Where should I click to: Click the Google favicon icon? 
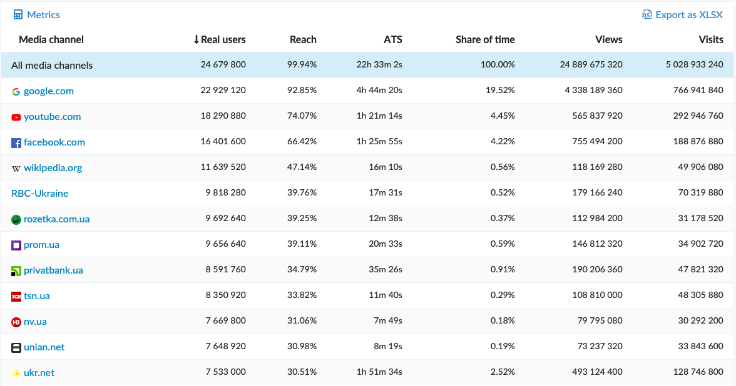point(16,92)
